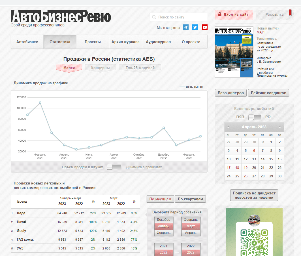Screen dimensions: 301x256
Task: Click the Telegram QR code banner
Action: tap(254, 232)
